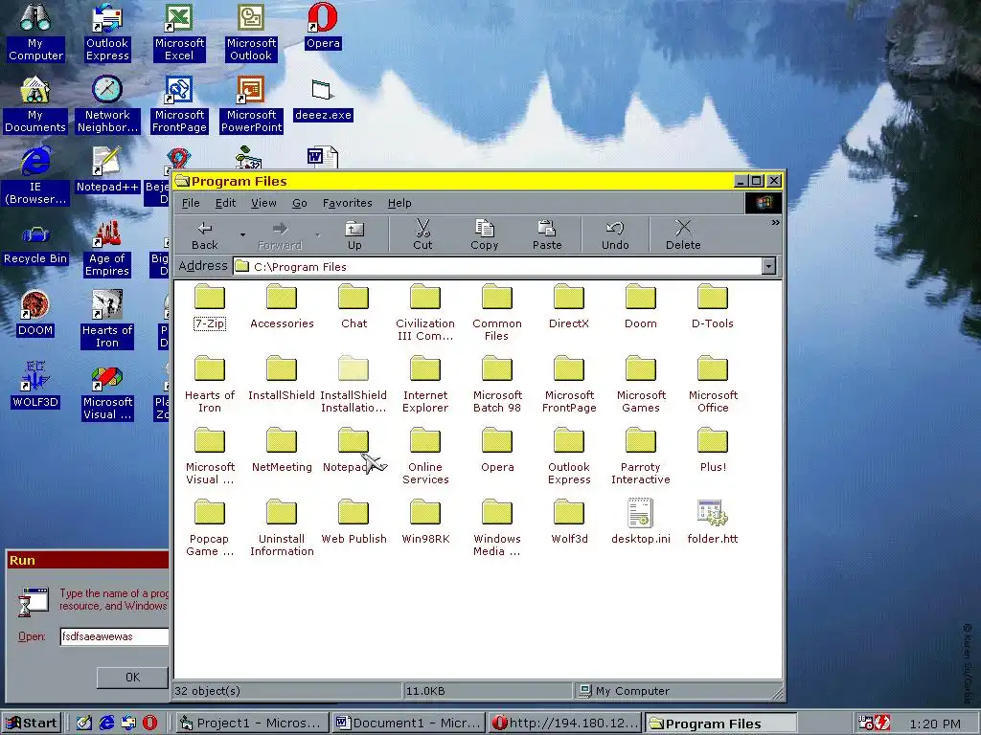Expand the Address bar dropdown
Screen dimensions: 981x735
(x=769, y=266)
